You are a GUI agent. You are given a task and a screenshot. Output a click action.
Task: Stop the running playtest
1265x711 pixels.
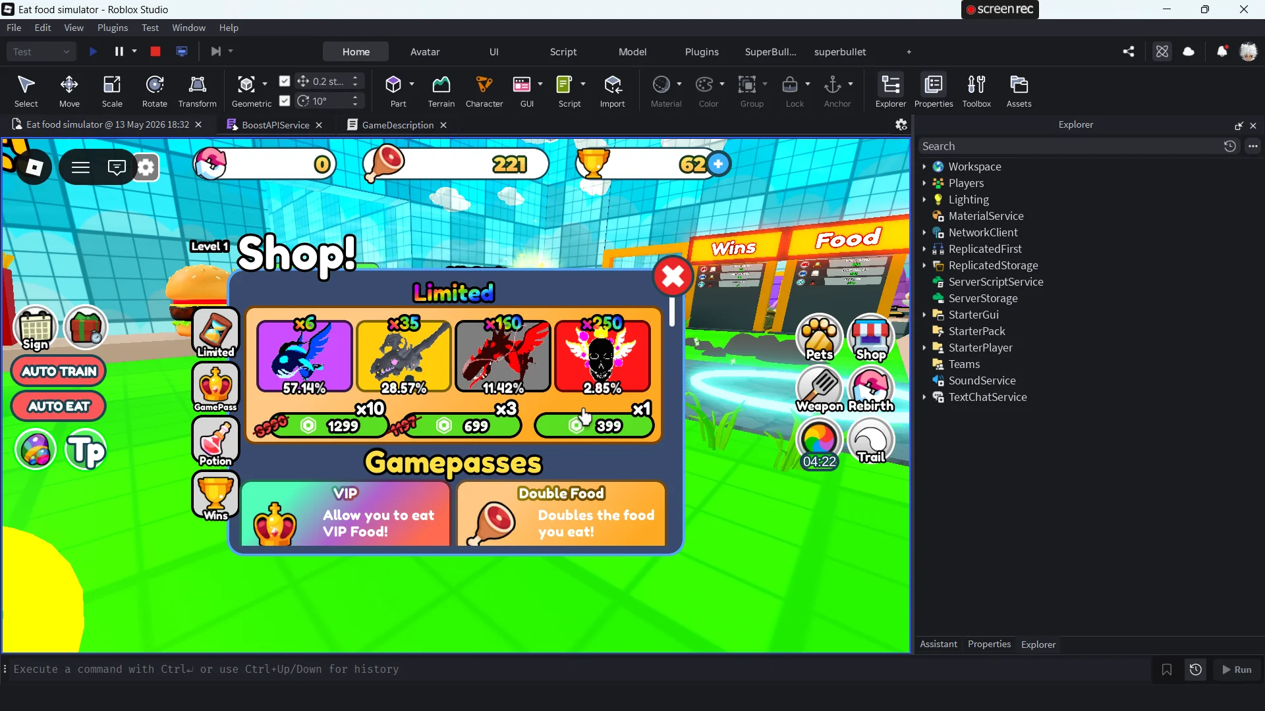155,51
